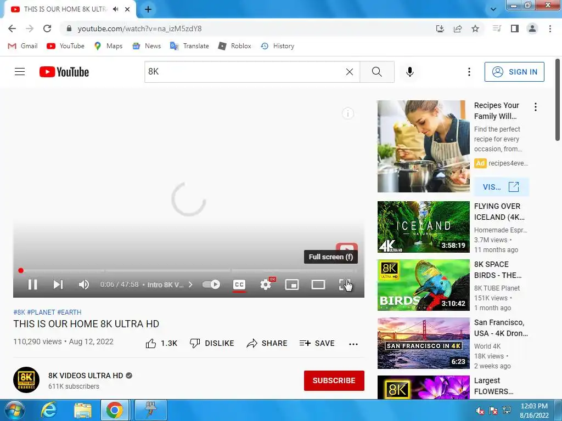
Task: Open the 8K Space Birds video thumbnail
Action: (x=423, y=285)
